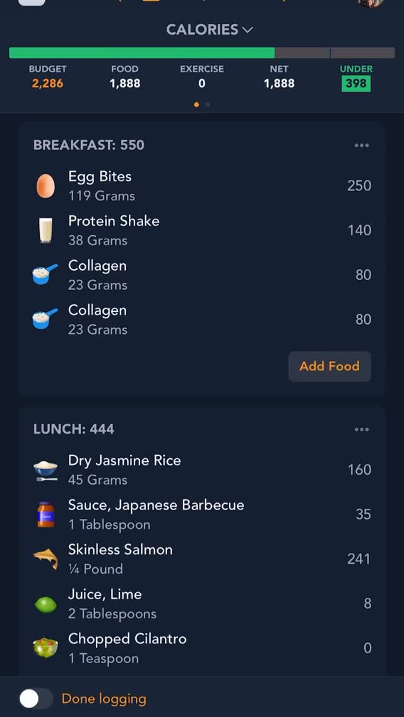404x717 pixels.
Task: Click the Dry Jasmine Rice bowl icon
Action: pos(45,469)
